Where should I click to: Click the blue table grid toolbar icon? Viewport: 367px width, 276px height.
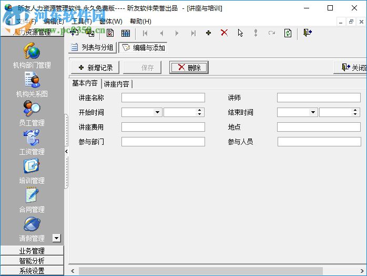pos(126,33)
